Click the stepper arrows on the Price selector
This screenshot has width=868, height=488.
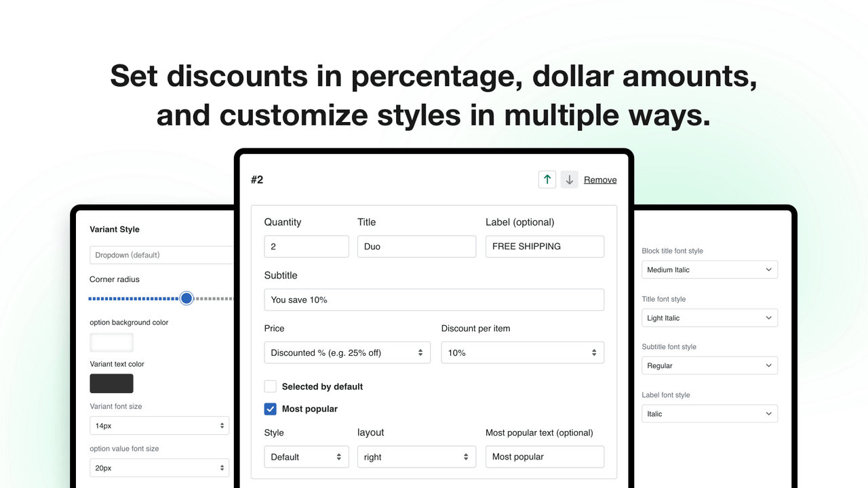tap(422, 352)
